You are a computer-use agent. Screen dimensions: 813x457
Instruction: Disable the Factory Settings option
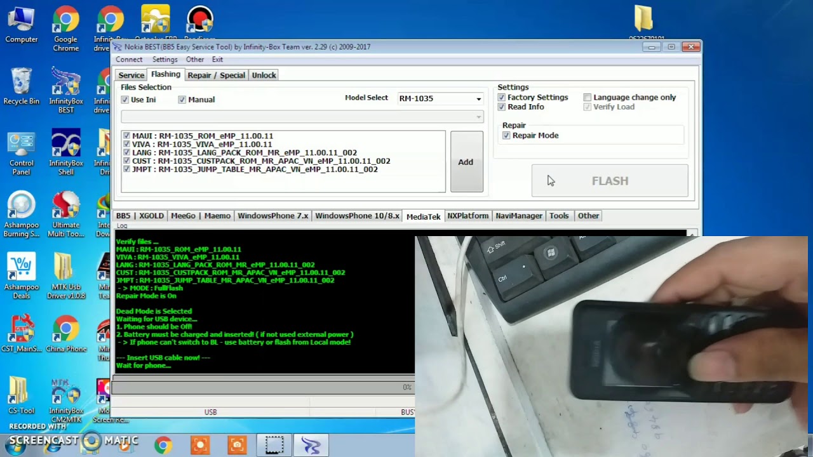(502, 98)
